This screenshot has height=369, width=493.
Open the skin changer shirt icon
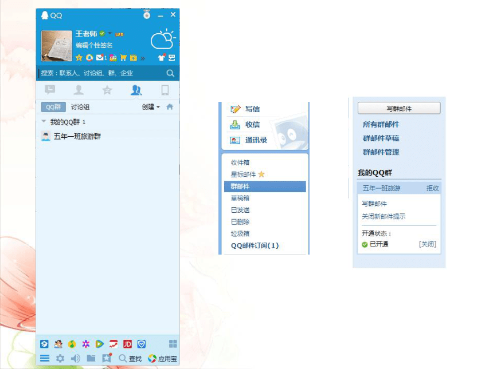[x=162, y=57]
